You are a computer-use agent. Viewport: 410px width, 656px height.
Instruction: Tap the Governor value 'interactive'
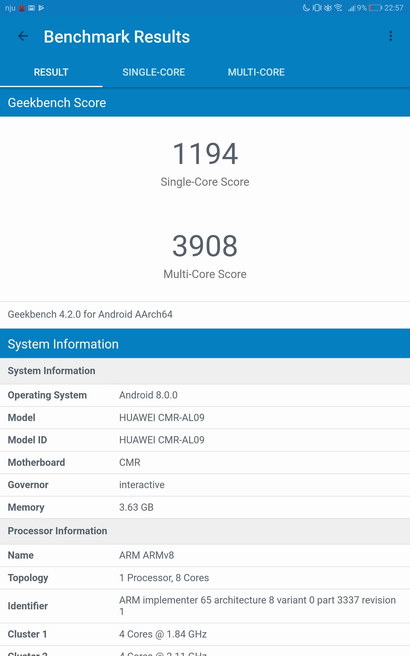[x=142, y=485]
